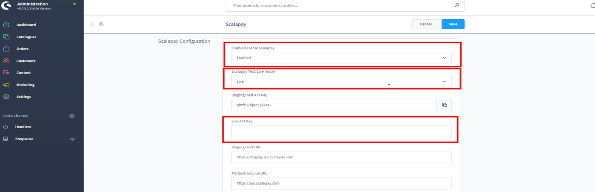The image size is (595, 192).
Task: Click the Scalapay page title
Action: pos(236,25)
